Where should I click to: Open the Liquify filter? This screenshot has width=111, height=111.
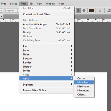(47, 32)
